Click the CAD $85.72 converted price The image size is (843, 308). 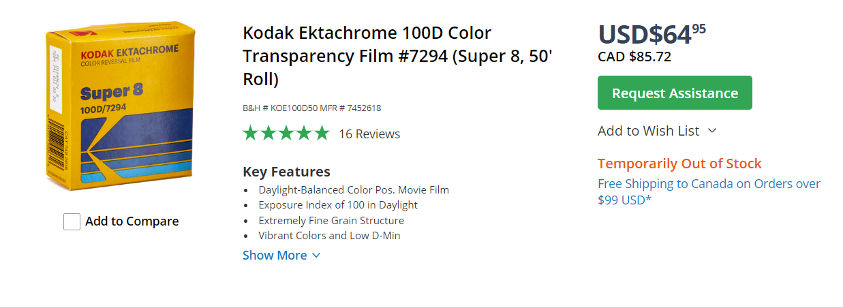tap(634, 57)
